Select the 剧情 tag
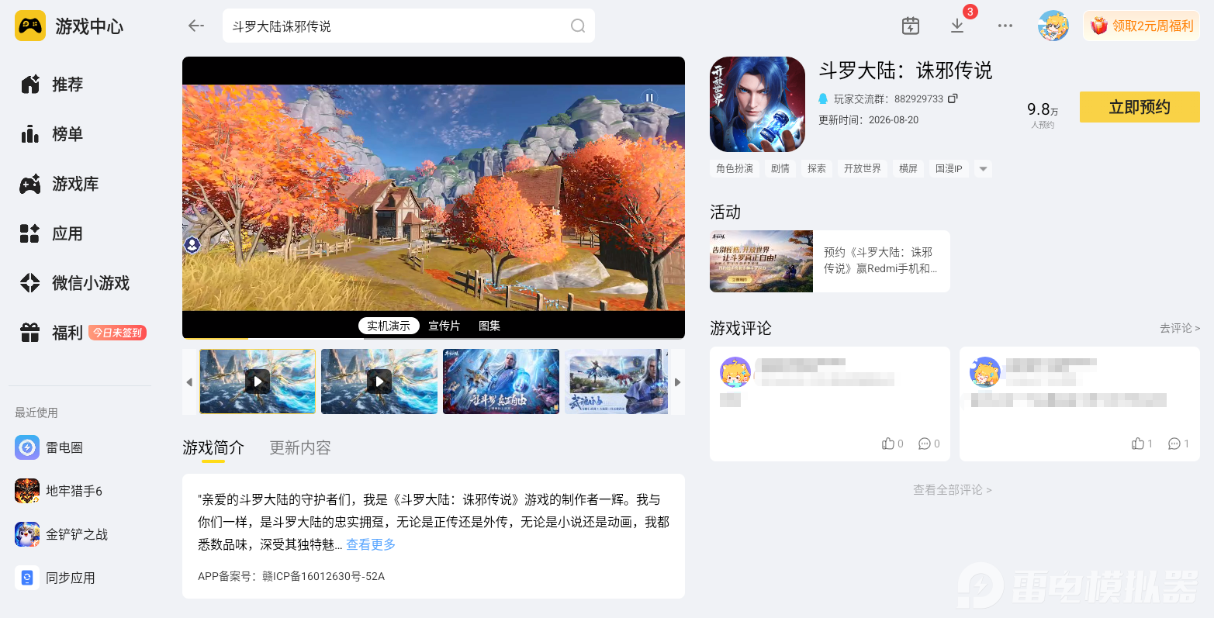The width and height of the screenshot is (1214, 618). (780, 168)
